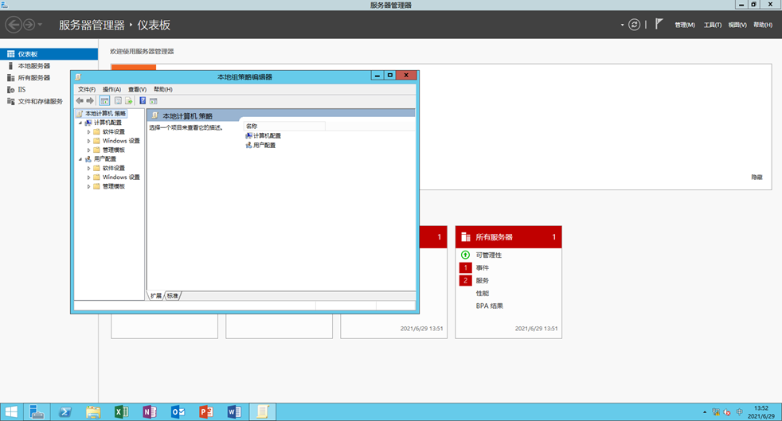Viewport: 782px width, 421px height.
Task: Open the 操作(A) menu in policy editor
Action: point(111,89)
